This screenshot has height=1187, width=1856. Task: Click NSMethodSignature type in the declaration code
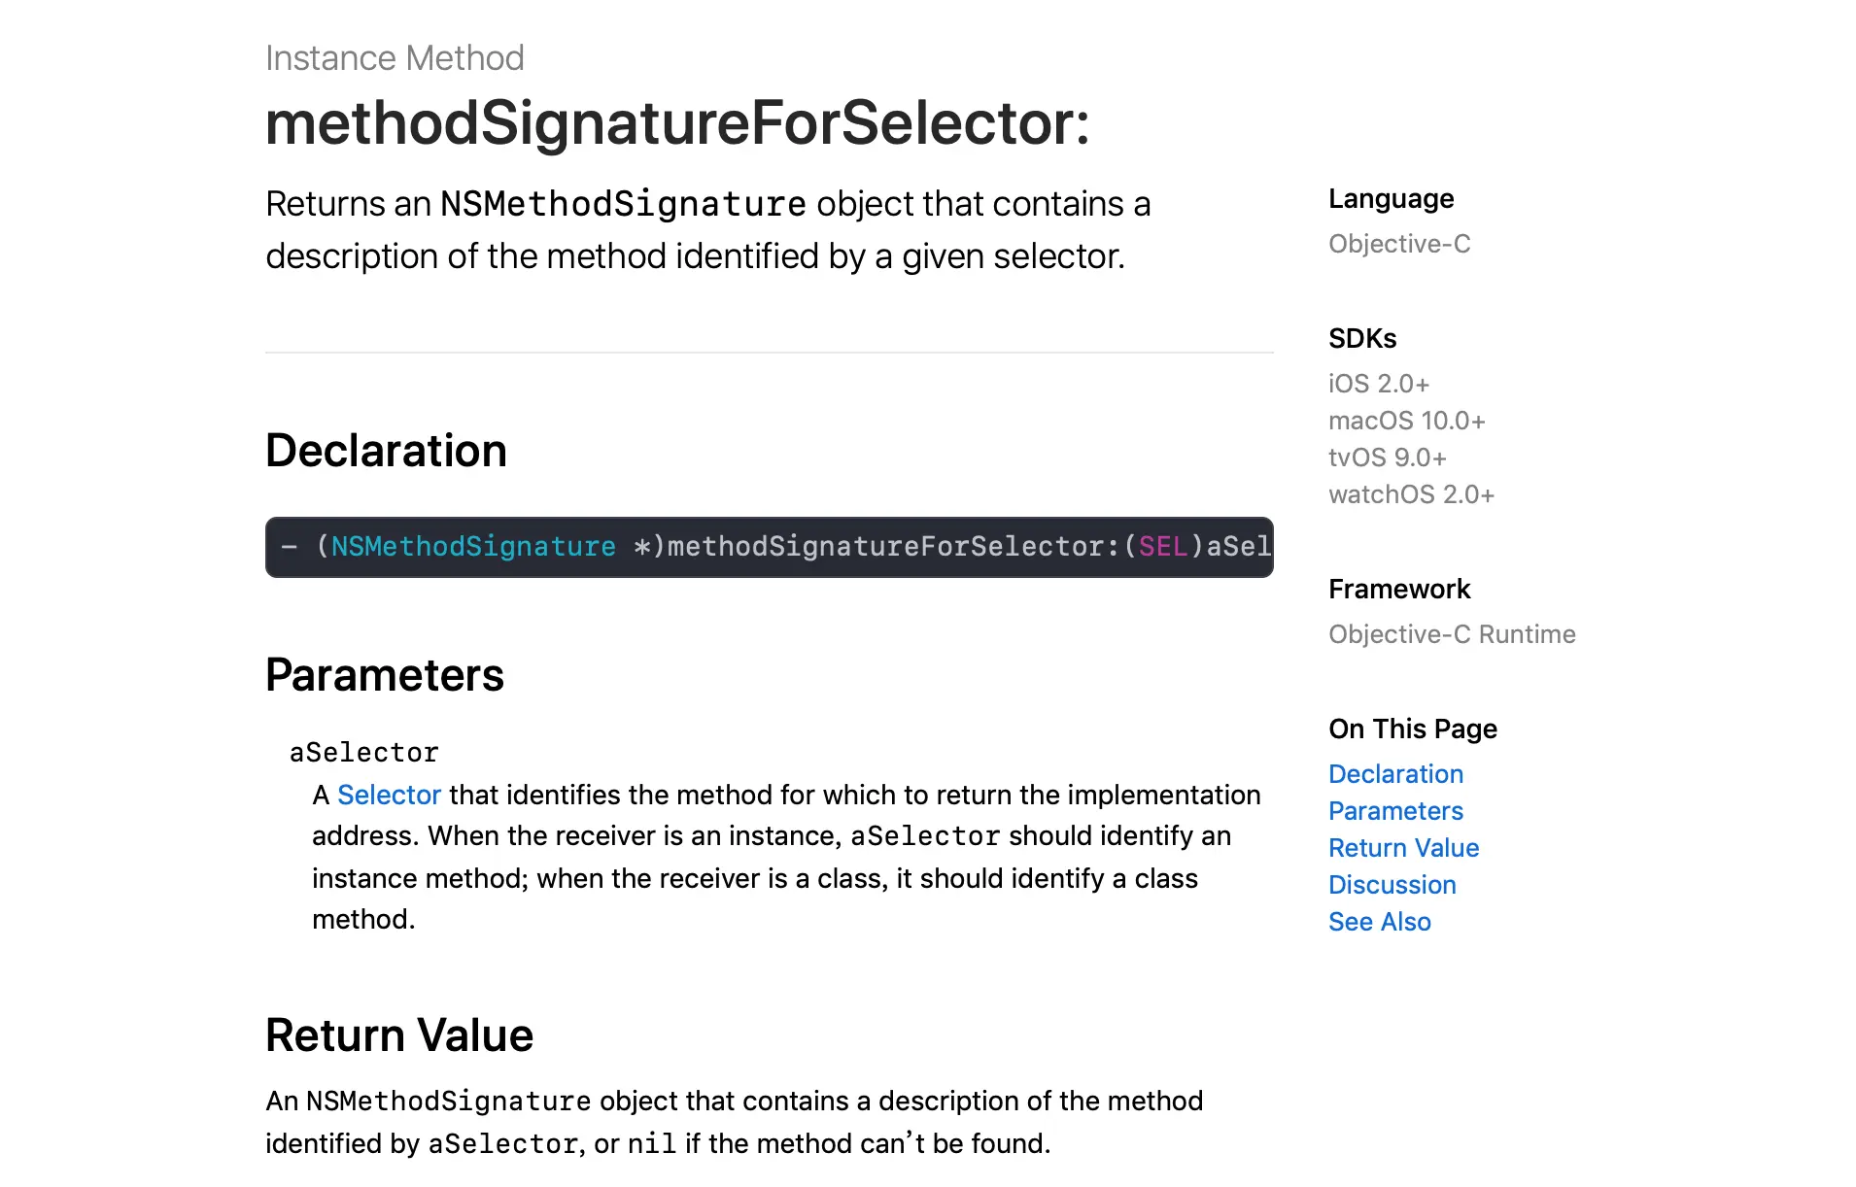click(473, 547)
